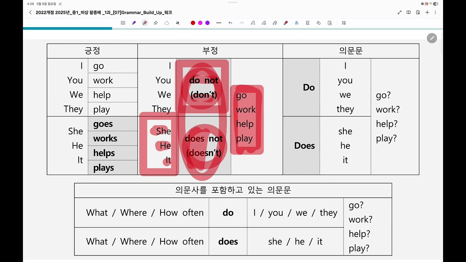The image size is (466, 262).
Task: Tap the 부정 column header
Action: [210, 51]
